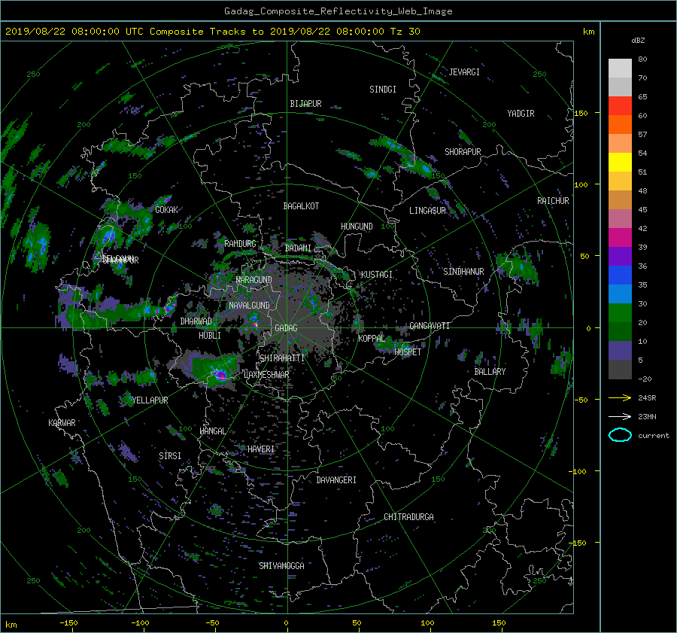
Task: Pick the purple swatch between 39 and 36 dBZ
Action: tap(620, 256)
